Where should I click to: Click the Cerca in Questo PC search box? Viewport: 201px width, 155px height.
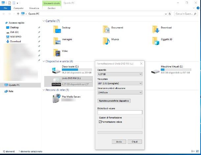pyautogui.click(x=186, y=14)
